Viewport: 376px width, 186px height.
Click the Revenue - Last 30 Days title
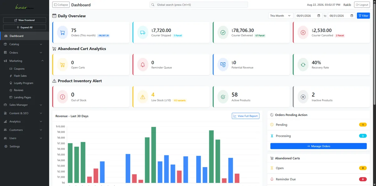72,116
